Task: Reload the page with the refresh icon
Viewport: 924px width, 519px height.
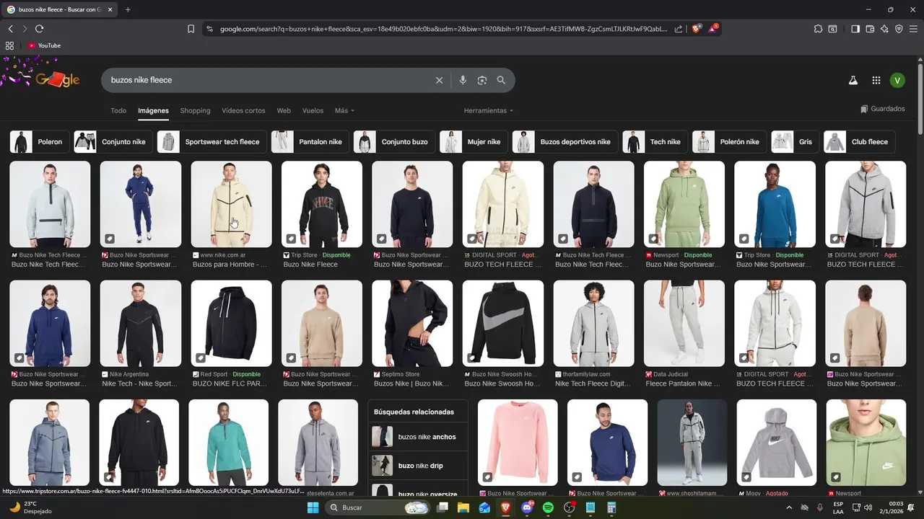Action: click(x=39, y=29)
